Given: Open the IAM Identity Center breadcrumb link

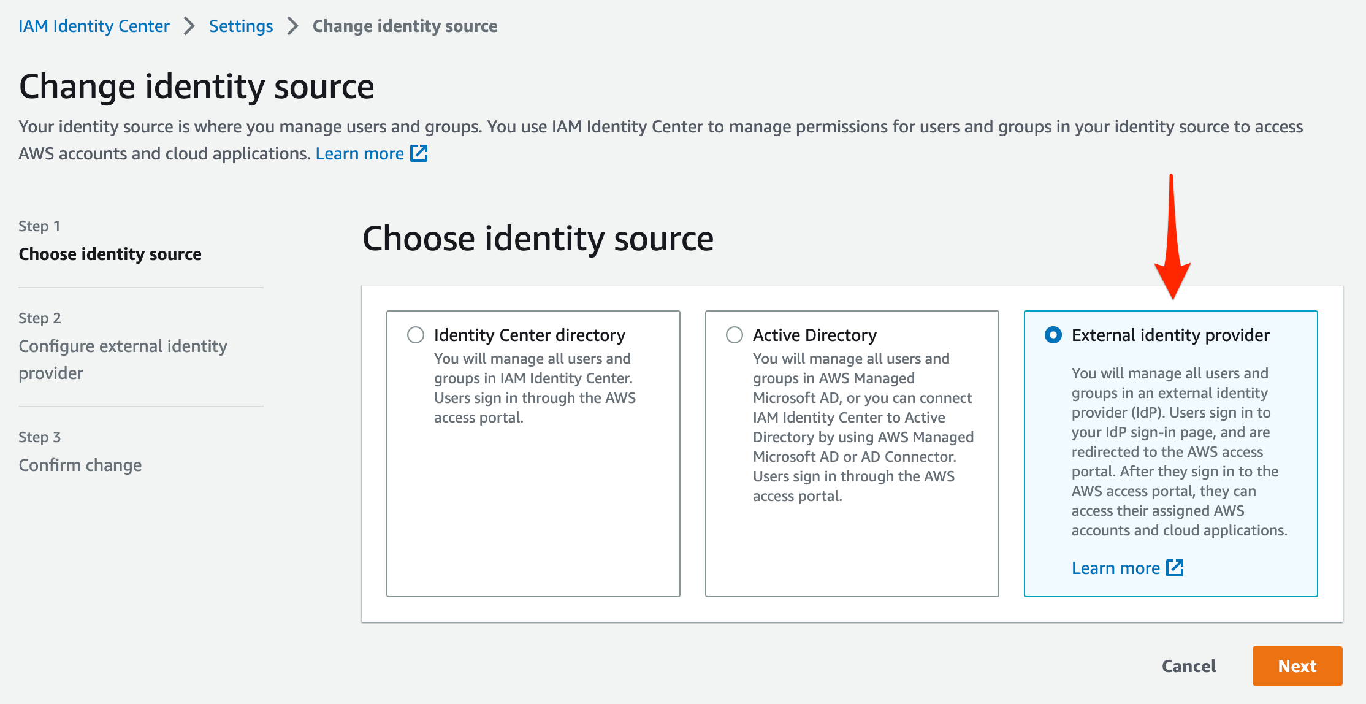Looking at the screenshot, I should 94,26.
